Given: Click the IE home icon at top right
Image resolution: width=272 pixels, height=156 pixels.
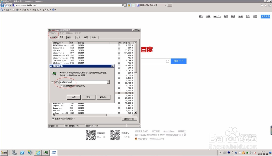Looking at the screenshot, I should (x=262, y=5).
